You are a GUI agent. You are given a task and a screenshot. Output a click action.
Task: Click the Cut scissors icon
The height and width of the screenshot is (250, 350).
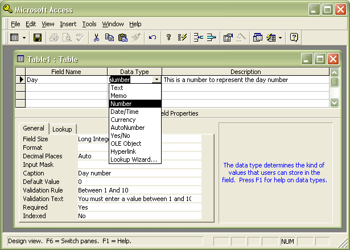(x=96, y=38)
